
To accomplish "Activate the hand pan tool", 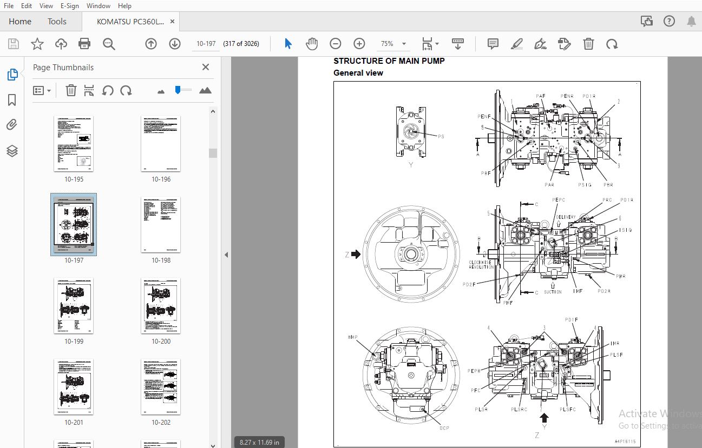I will click(312, 44).
